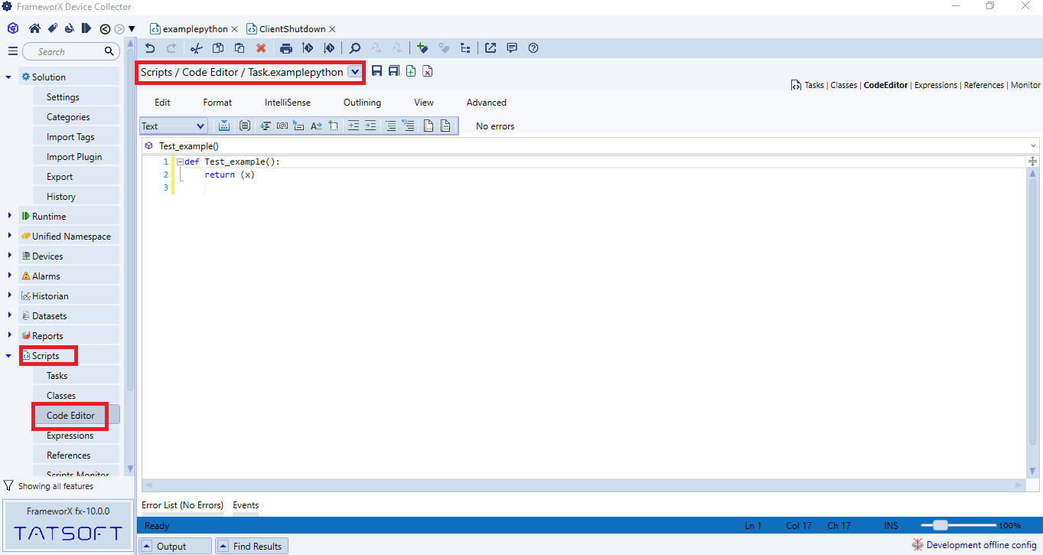Click the Undo arrow in the toolbar
The width and height of the screenshot is (1043, 555).
point(150,48)
